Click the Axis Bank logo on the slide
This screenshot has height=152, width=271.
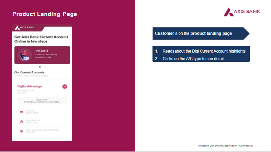[241, 12]
